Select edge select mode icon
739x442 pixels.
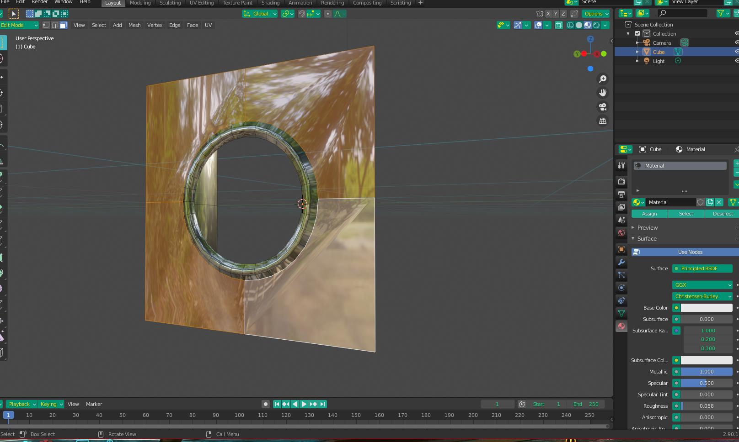tap(55, 25)
